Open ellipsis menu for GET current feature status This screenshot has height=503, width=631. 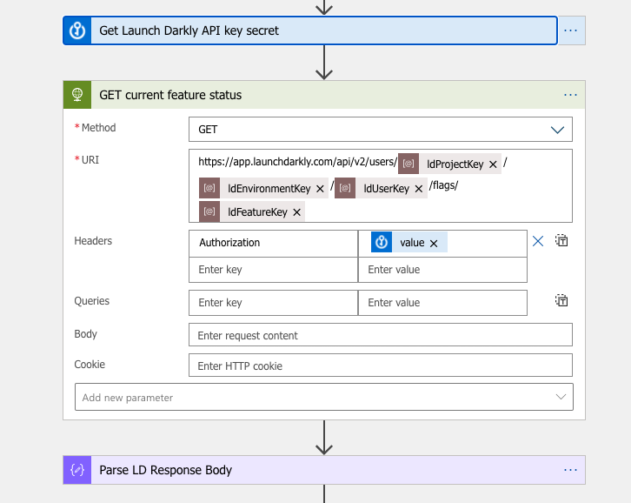coord(571,95)
